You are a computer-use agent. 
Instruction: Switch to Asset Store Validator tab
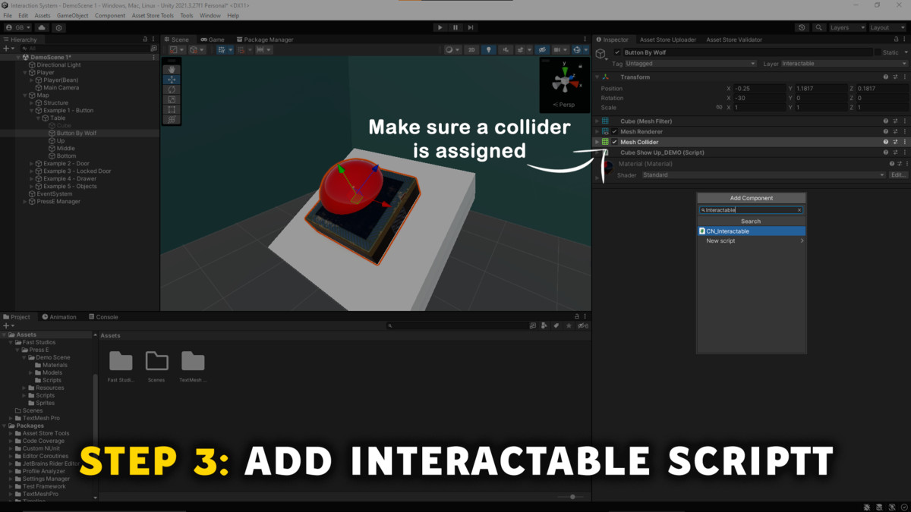733,39
